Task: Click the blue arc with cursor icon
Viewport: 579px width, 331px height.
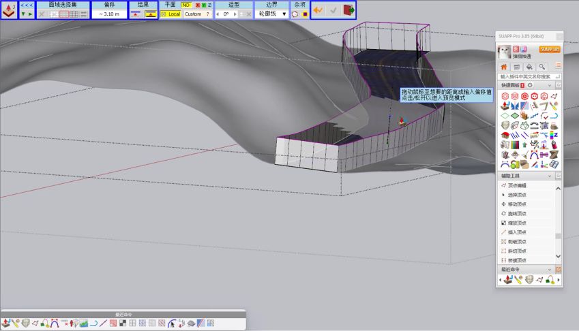Action: point(171,324)
